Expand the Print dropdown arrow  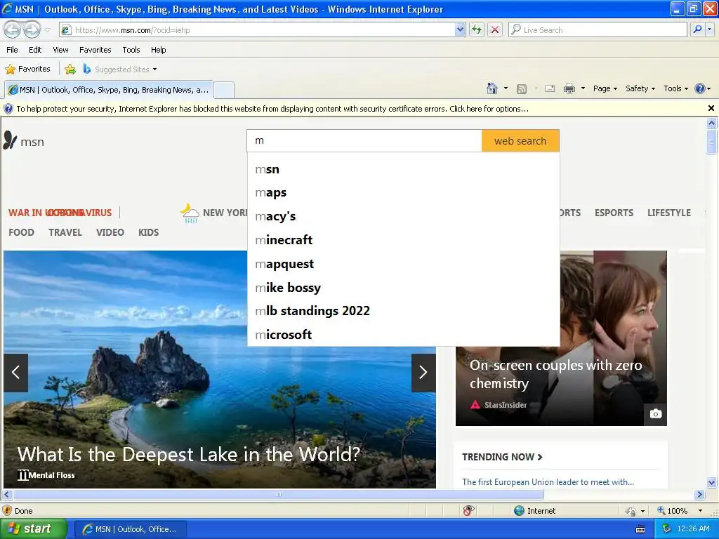click(x=583, y=88)
